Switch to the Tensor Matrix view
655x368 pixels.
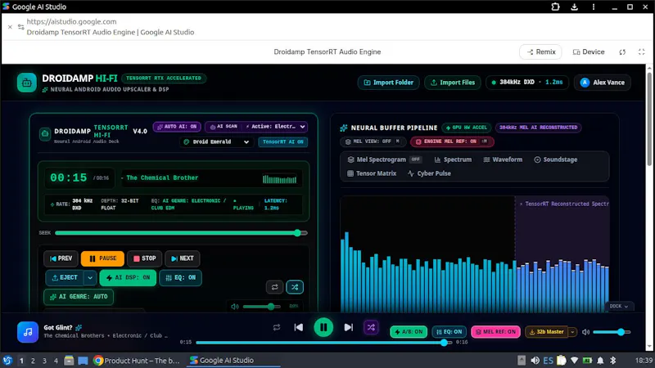(372, 173)
